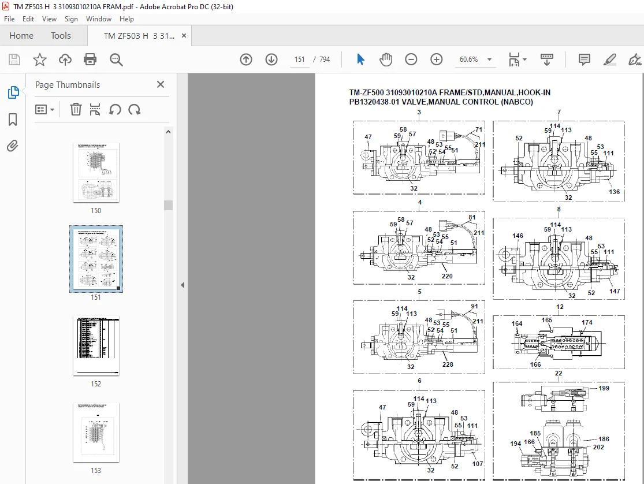Screen dimensions: 644x484
Task: Expand fit page tool dropdown arrow
Action: pyautogui.click(x=525, y=59)
